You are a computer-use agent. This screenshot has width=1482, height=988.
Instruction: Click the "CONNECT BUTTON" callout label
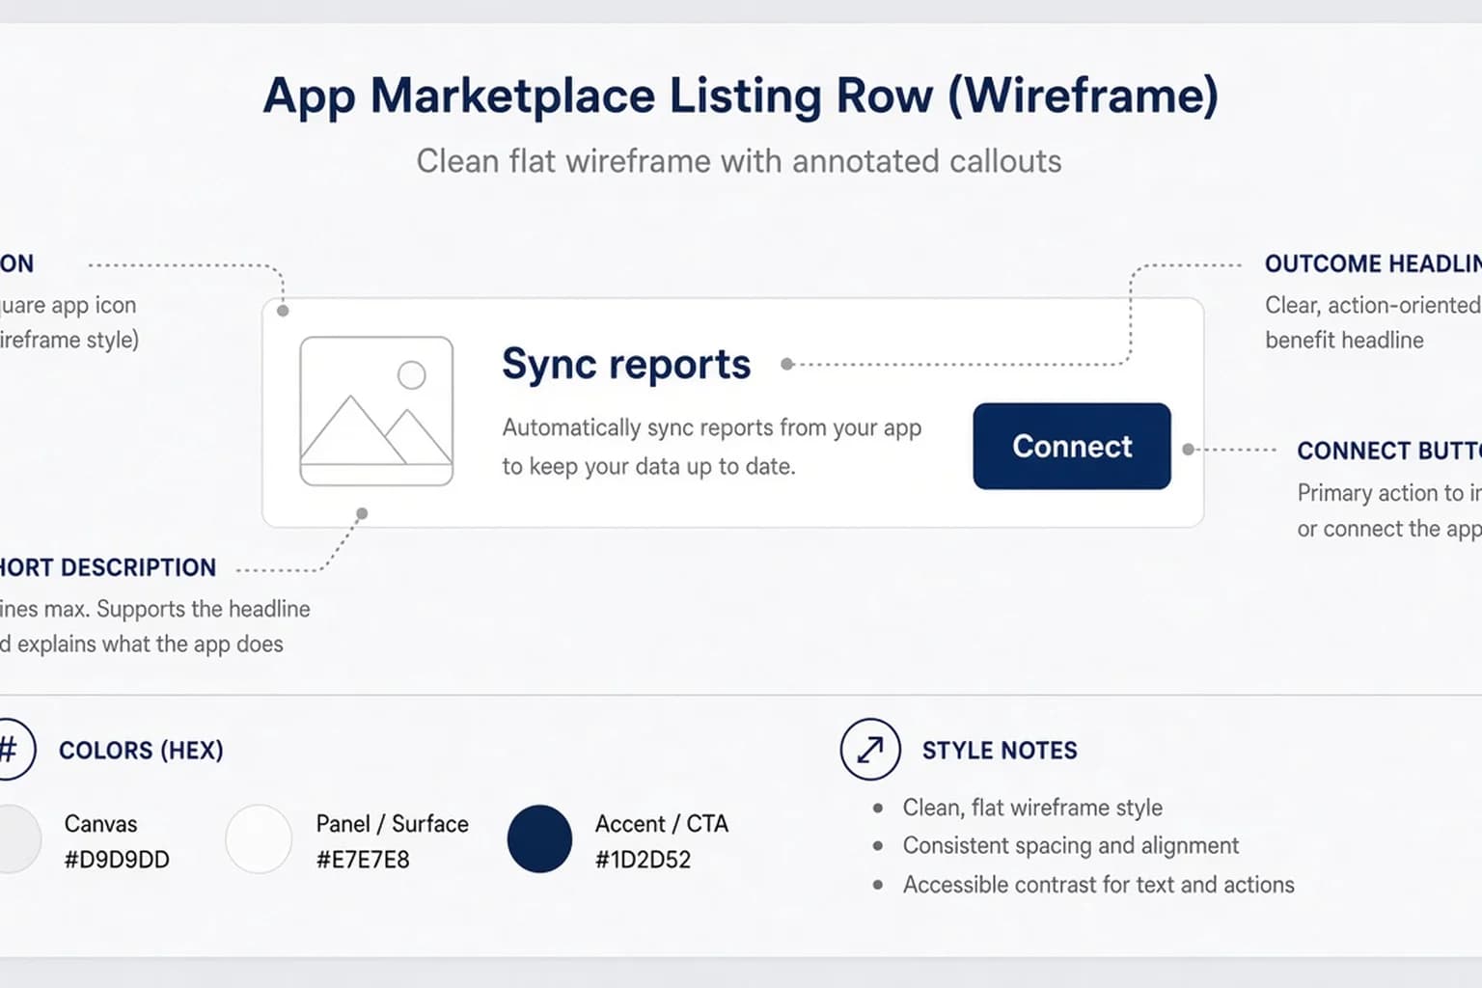(x=1389, y=451)
